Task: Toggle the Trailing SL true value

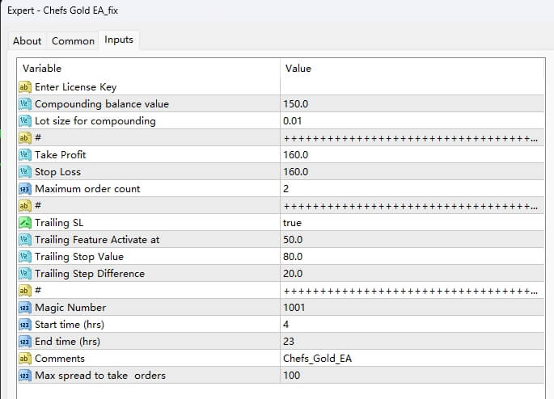Action: pos(293,223)
